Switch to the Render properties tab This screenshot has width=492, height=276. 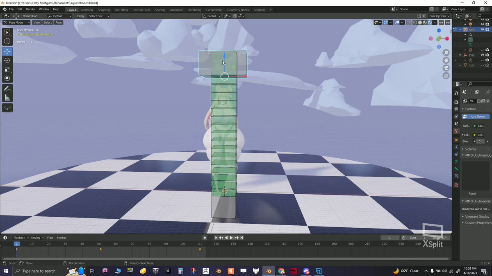click(x=456, y=101)
